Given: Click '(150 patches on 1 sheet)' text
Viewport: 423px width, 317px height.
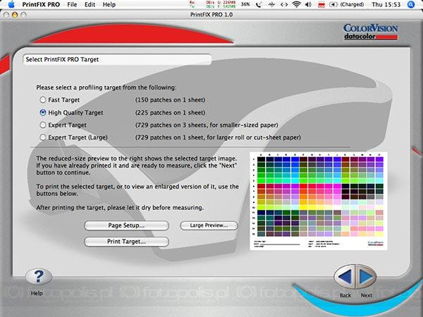Looking at the screenshot, I should click(170, 100).
